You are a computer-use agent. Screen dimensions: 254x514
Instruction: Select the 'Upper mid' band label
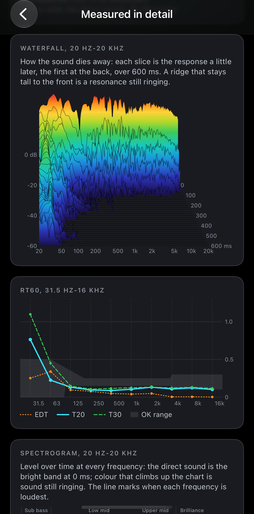(x=155, y=510)
